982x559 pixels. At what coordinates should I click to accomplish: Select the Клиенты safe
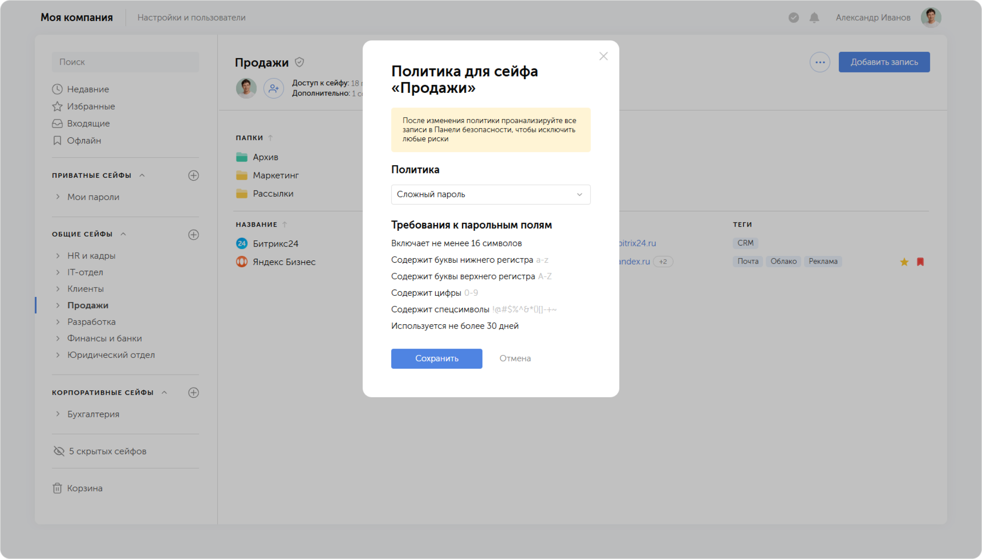[x=86, y=289]
